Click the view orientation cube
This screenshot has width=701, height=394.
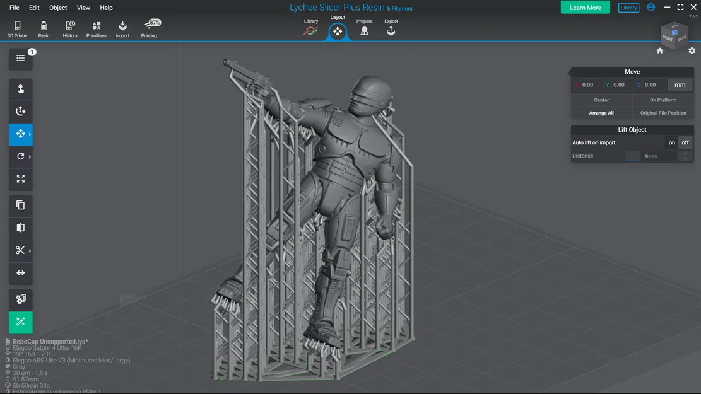click(x=674, y=35)
